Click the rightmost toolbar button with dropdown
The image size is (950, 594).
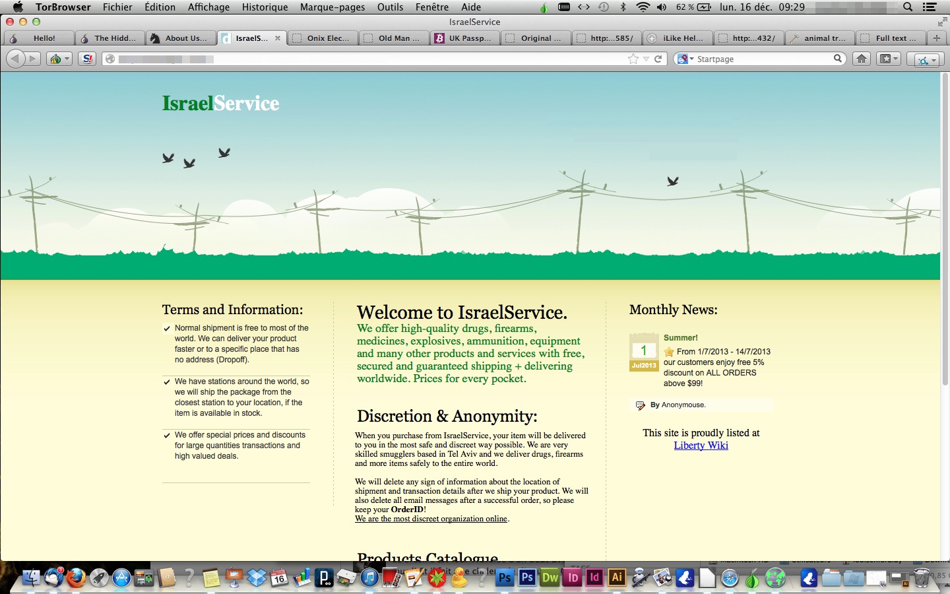(927, 59)
